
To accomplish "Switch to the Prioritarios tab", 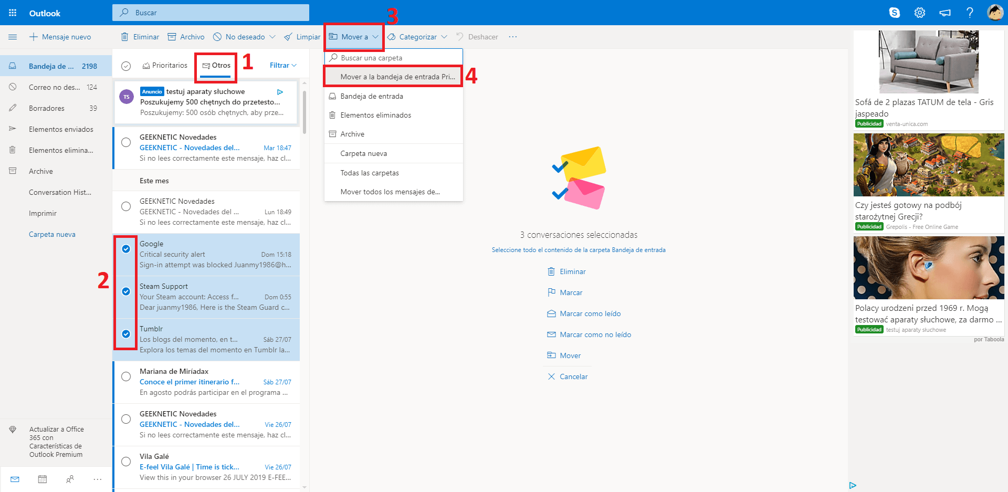I will (165, 65).
